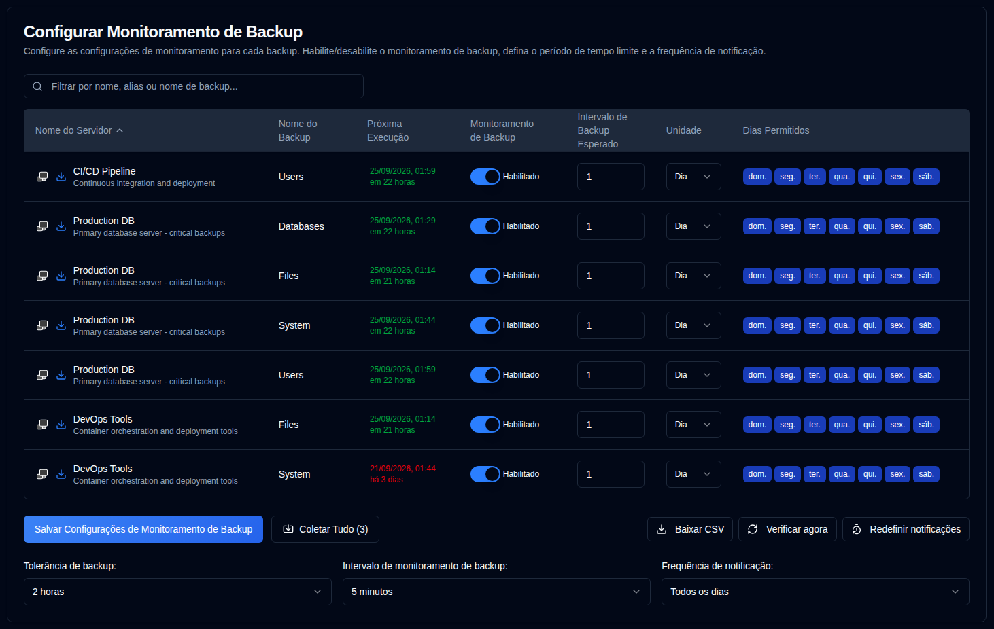
Task: Toggle the Habilitado switch for Production DB Databases
Action: tap(485, 226)
